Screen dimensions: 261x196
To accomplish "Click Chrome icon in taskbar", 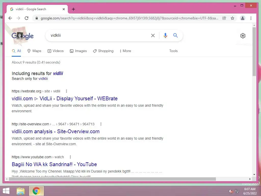I will (36, 191).
